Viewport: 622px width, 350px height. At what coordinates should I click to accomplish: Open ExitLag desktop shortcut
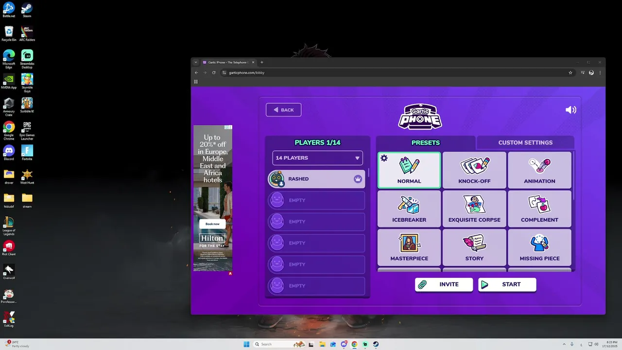[9, 319]
